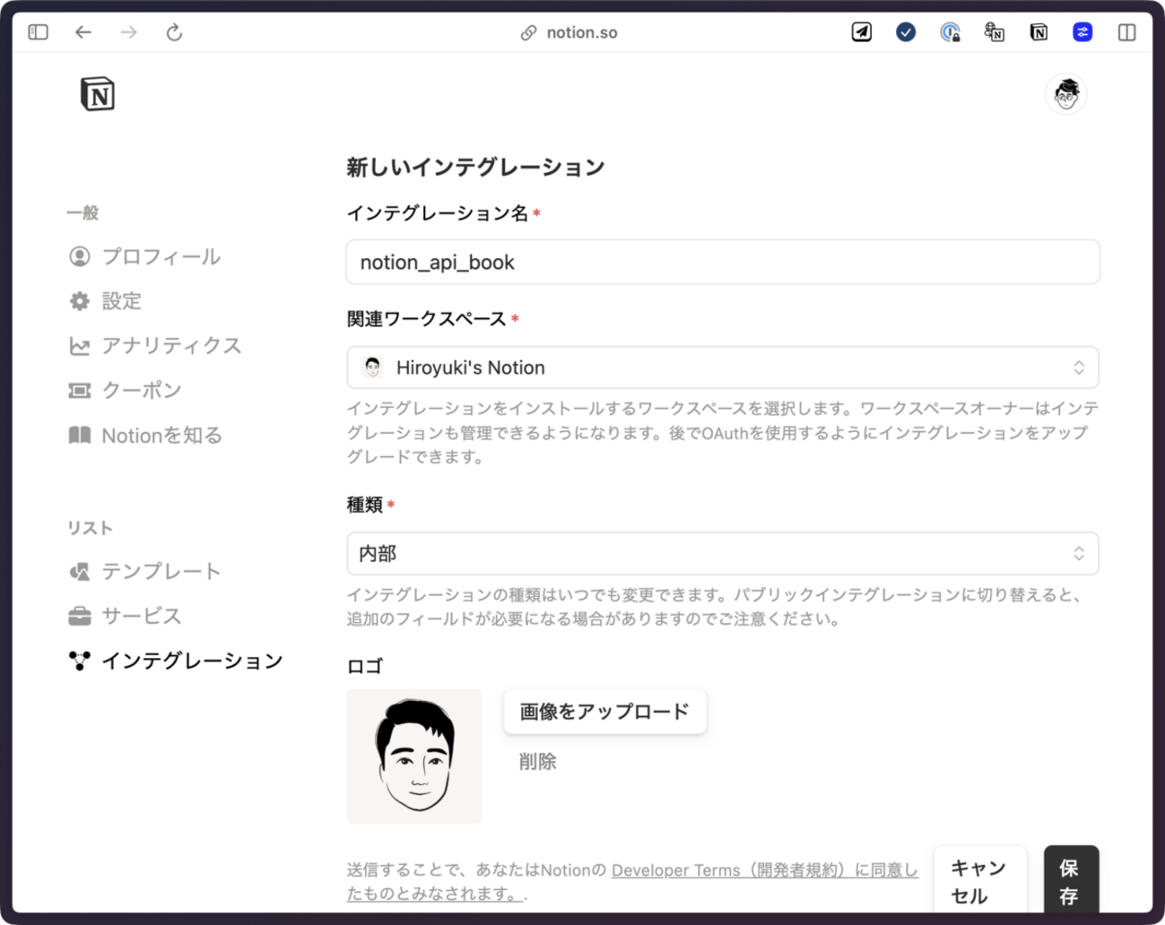Select the アナリティクス chart icon
This screenshot has width=1165, height=925.
pos(79,346)
